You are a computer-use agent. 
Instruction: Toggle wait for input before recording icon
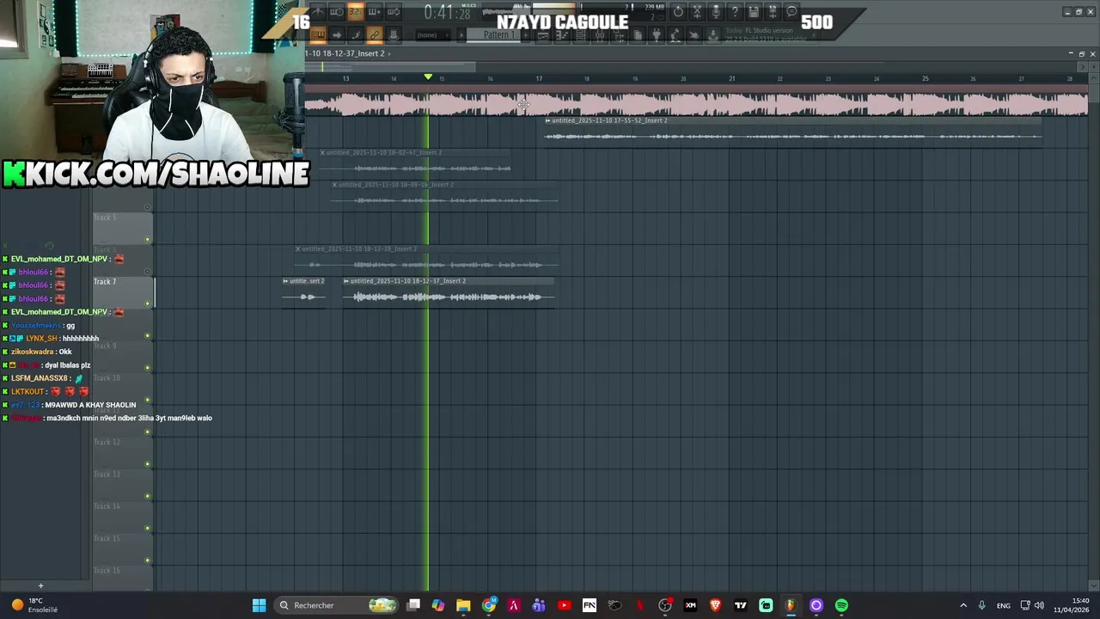click(x=336, y=12)
